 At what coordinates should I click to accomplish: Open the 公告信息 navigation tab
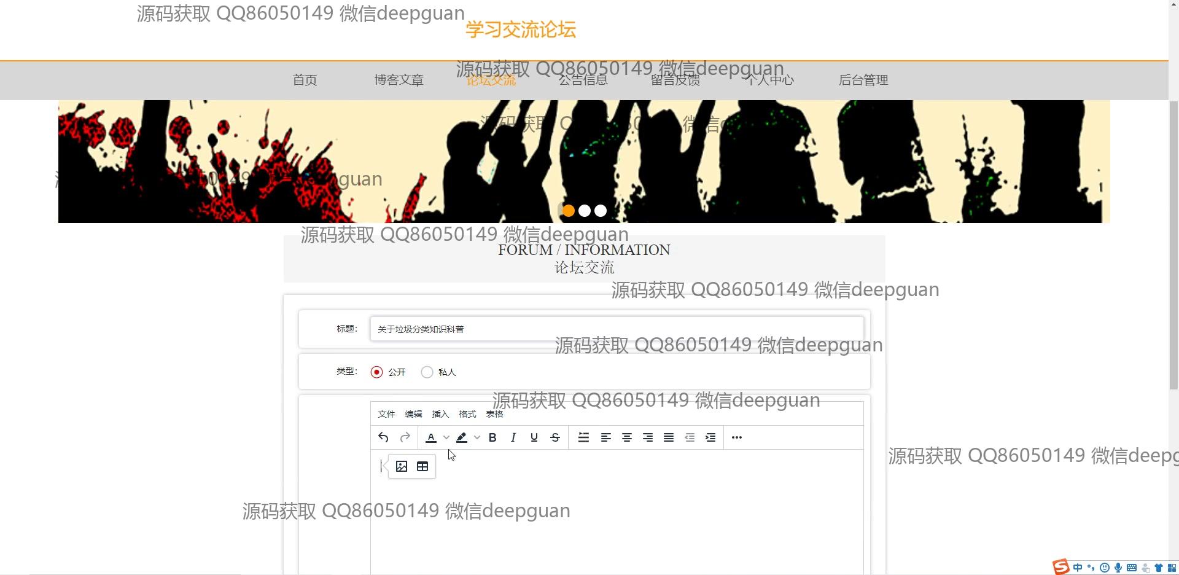pos(583,80)
